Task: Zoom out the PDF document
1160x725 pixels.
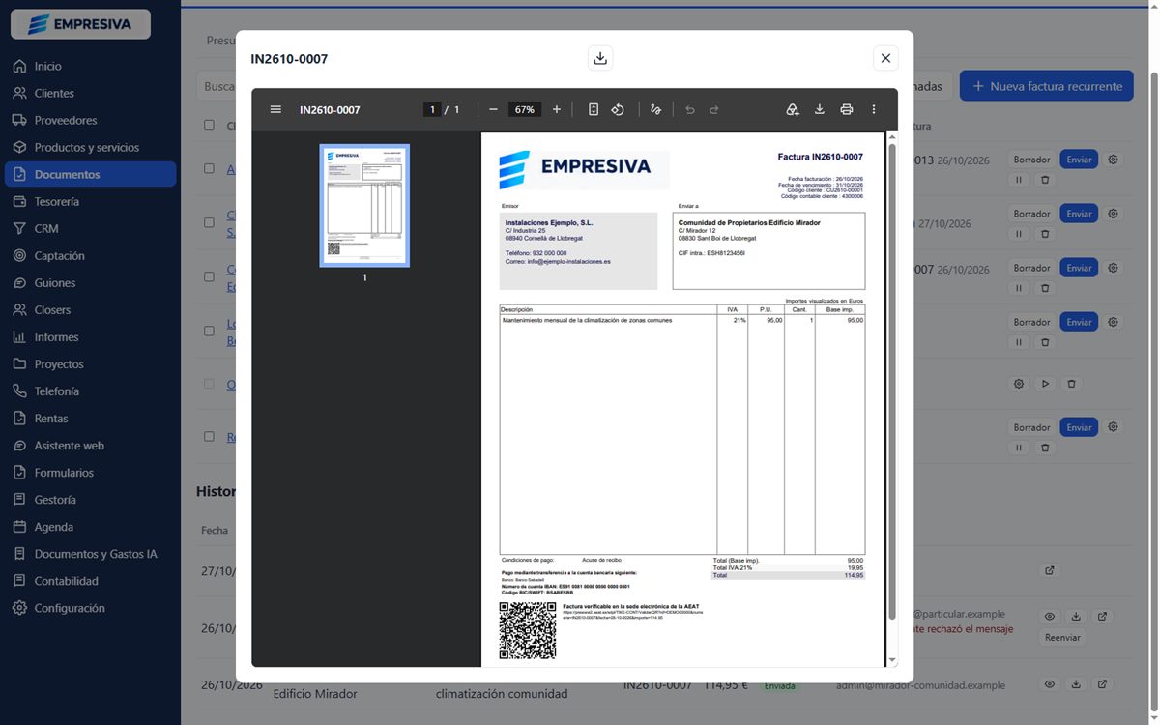Action: (x=493, y=109)
